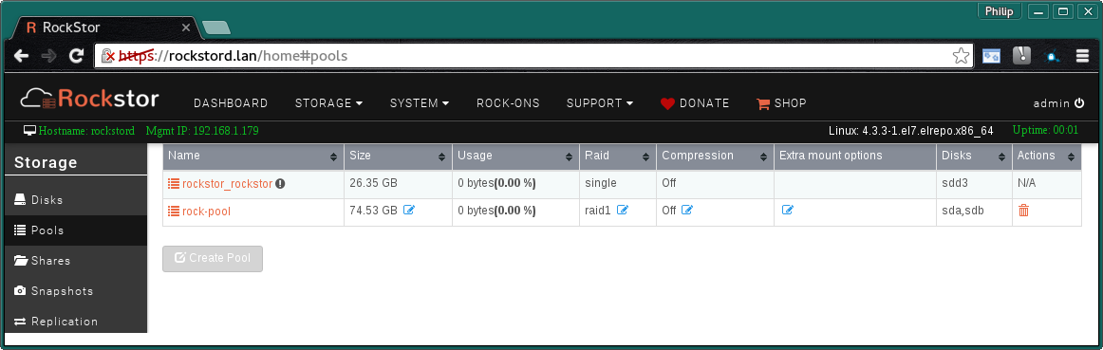The image size is (1103, 350).
Task: Click the Donate heart link
Action: [695, 103]
